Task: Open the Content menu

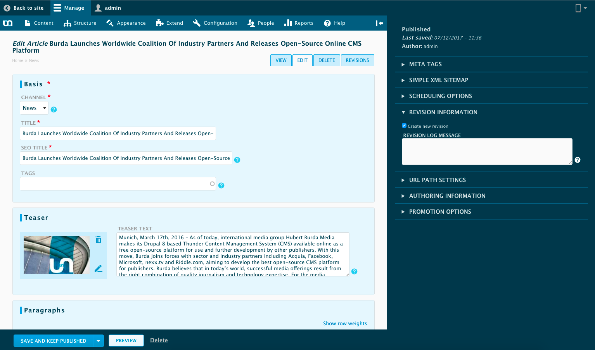Action: tap(39, 23)
